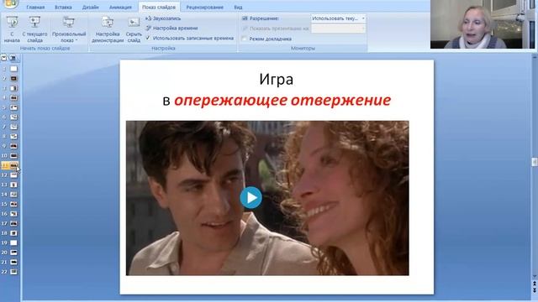538x302 pixels.
Task: Click the movie still image on slide
Action: pos(267,198)
